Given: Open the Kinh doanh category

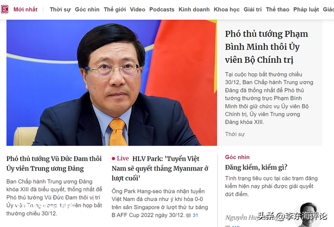Looking at the screenshot, I should coord(194,9).
